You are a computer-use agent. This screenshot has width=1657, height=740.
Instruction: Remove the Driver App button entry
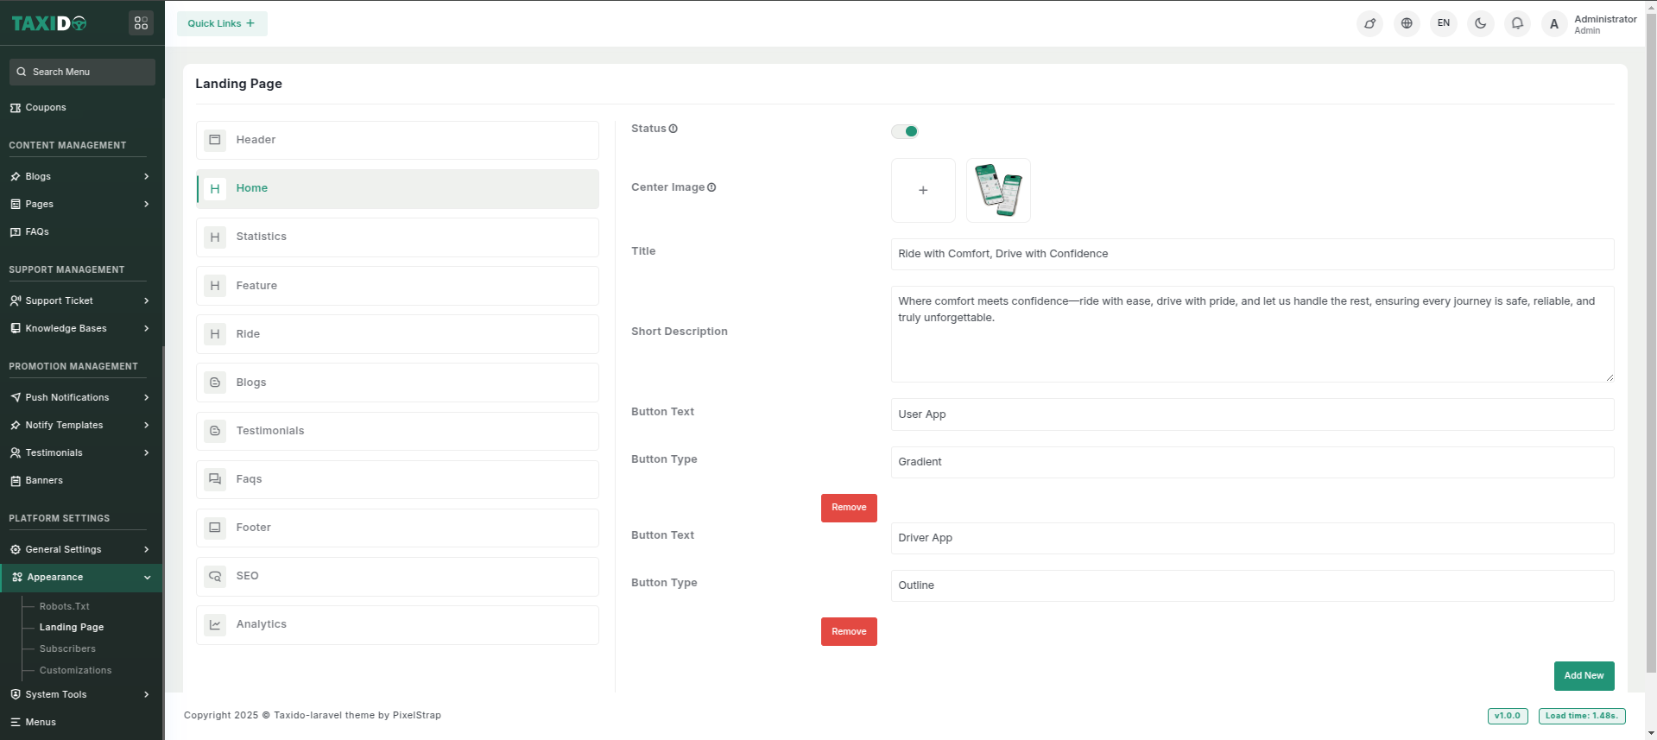[x=849, y=631]
